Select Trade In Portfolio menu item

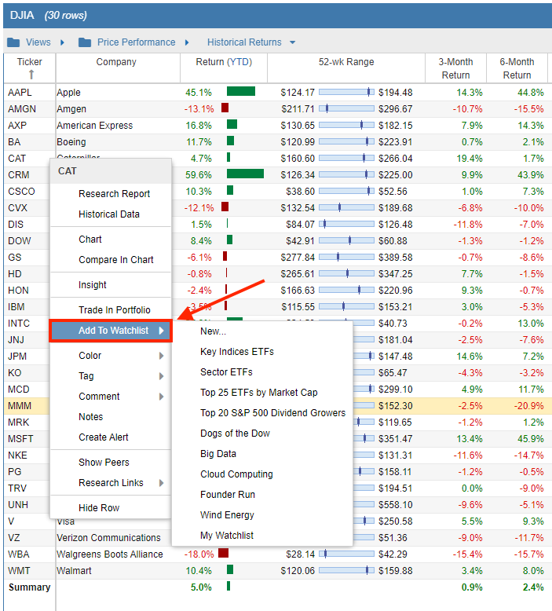(115, 309)
